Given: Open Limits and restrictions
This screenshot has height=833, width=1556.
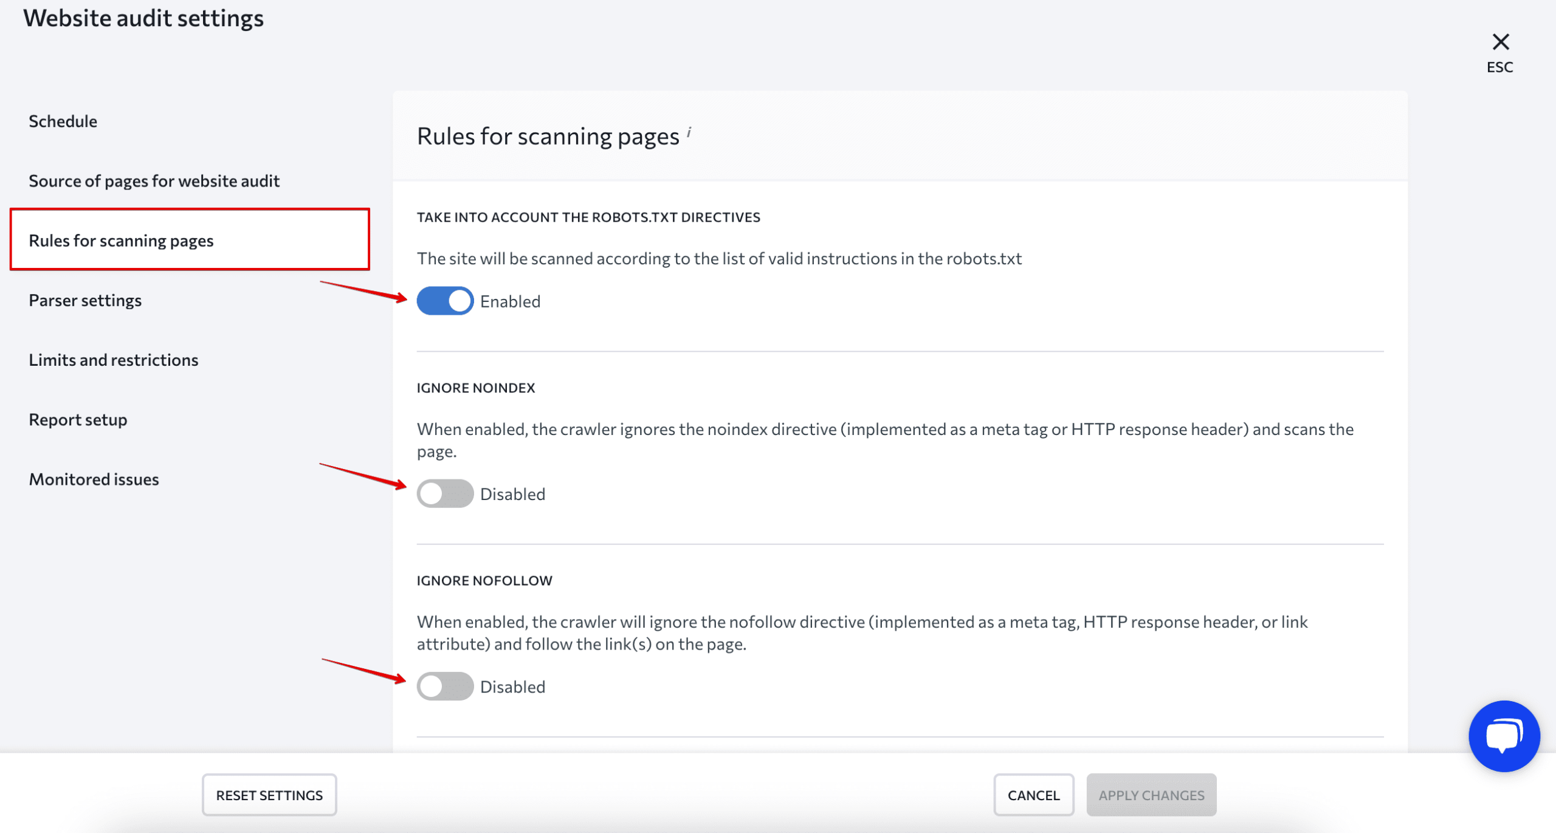Looking at the screenshot, I should pos(114,360).
